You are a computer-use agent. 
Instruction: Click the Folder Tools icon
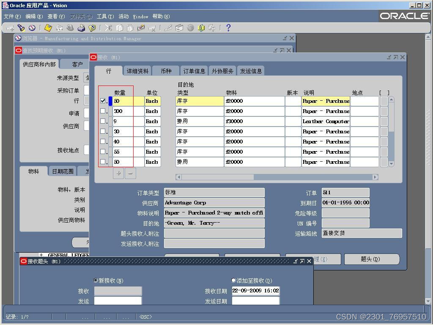tap(212, 28)
